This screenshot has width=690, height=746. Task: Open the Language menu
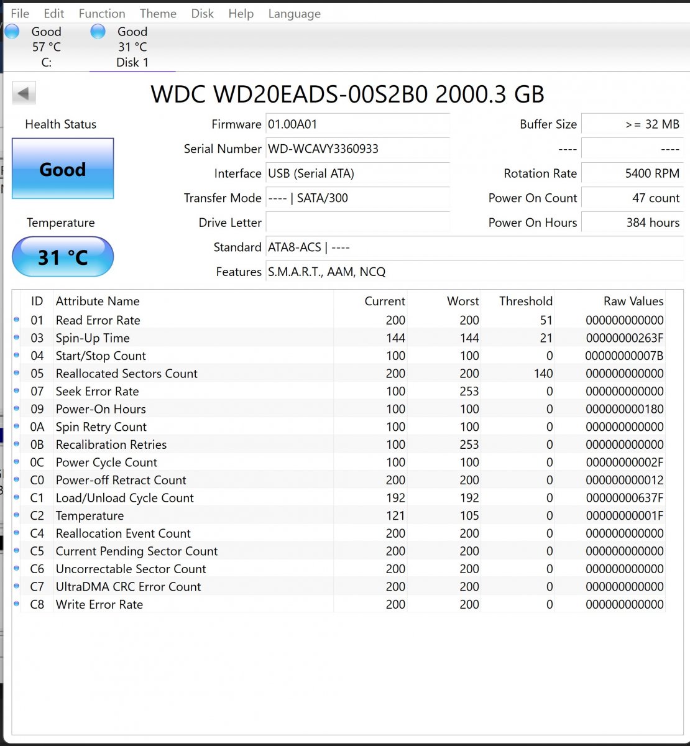[295, 13]
